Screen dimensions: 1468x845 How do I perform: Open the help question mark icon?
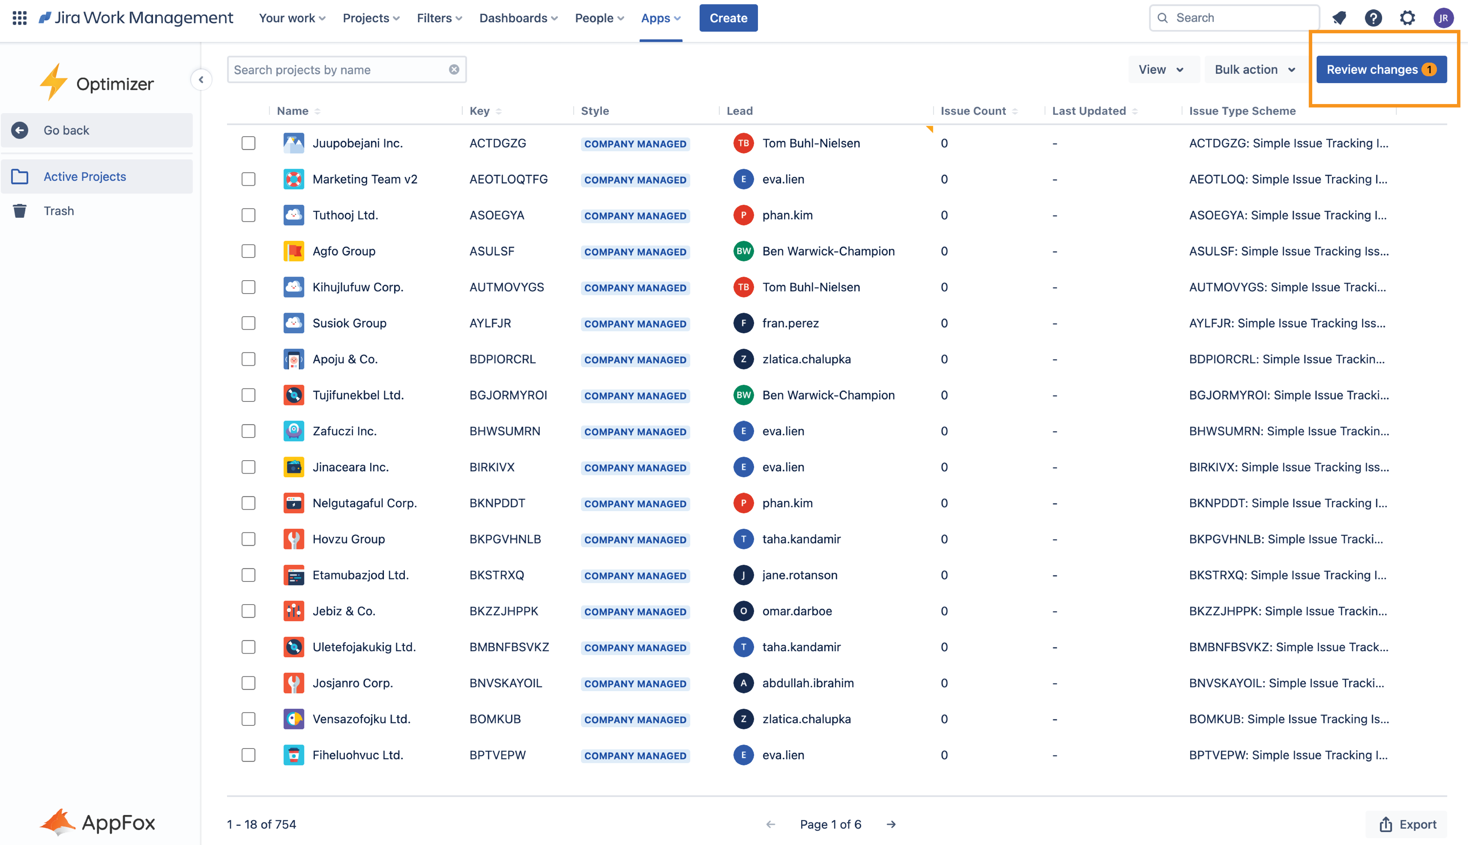pyautogui.click(x=1373, y=18)
